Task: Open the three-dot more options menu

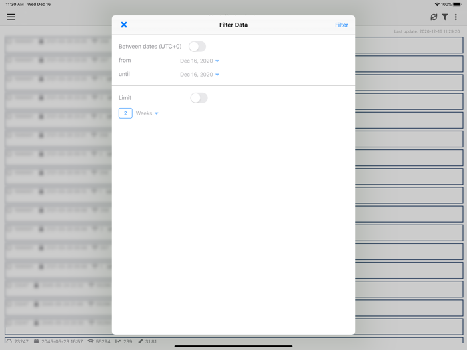Action: (456, 17)
